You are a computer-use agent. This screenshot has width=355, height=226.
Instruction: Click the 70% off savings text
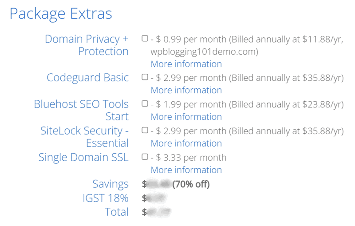[191, 184]
